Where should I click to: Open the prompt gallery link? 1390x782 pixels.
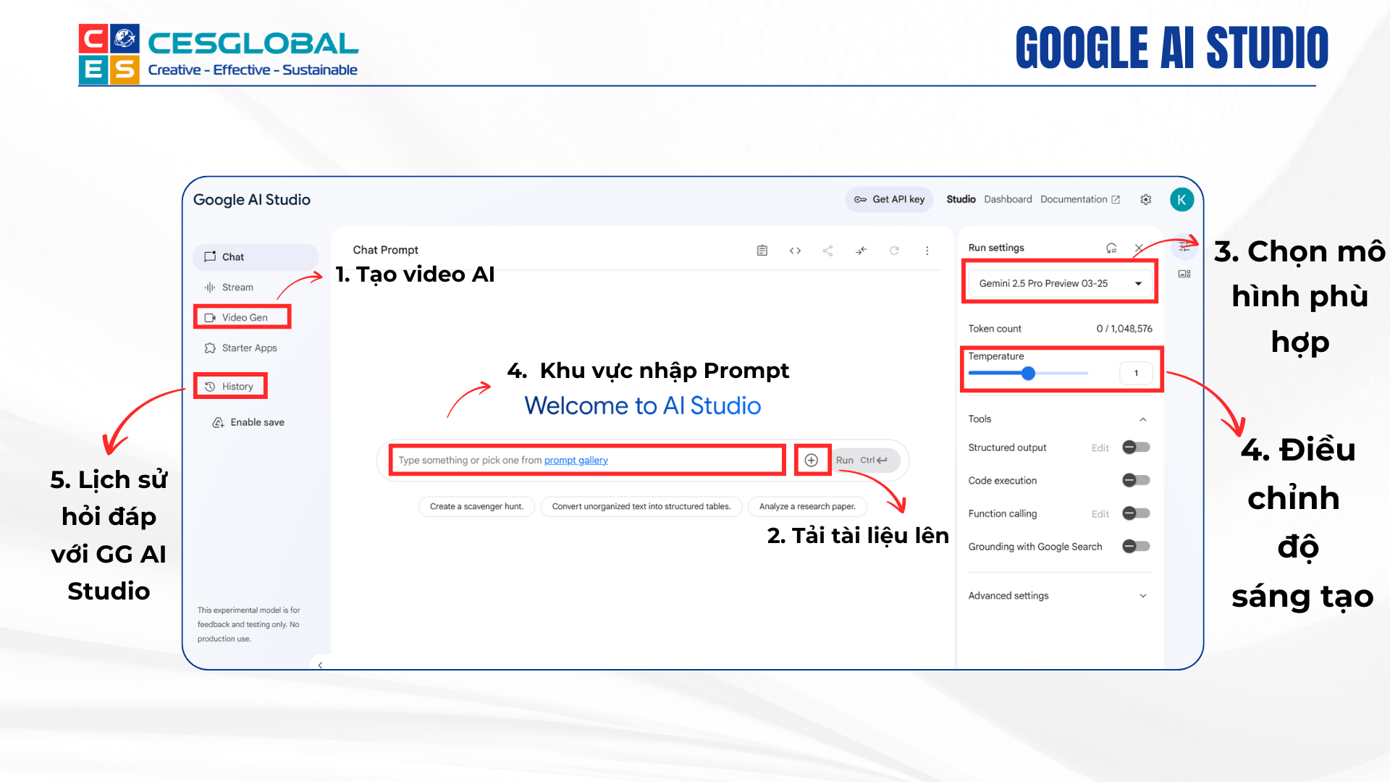coord(576,461)
